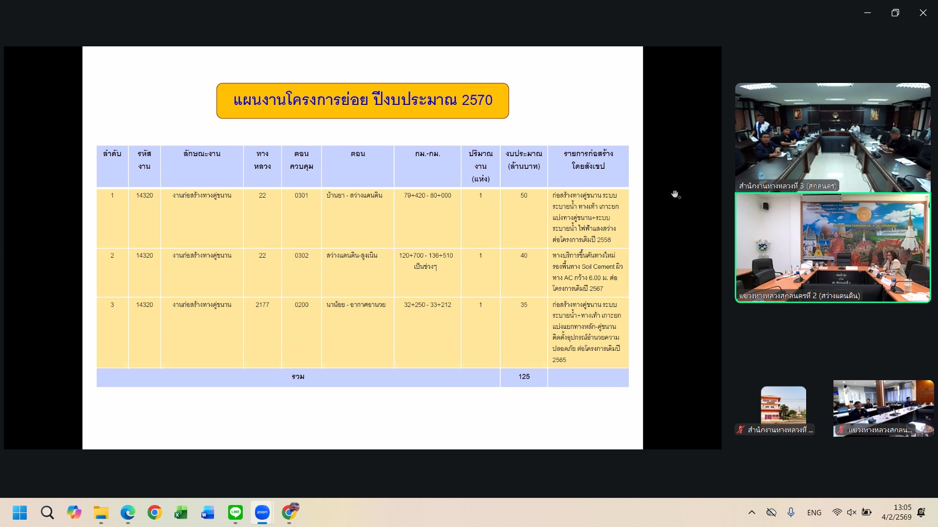Launch Microsoft Edge from taskbar
938x527 pixels.
(128, 512)
